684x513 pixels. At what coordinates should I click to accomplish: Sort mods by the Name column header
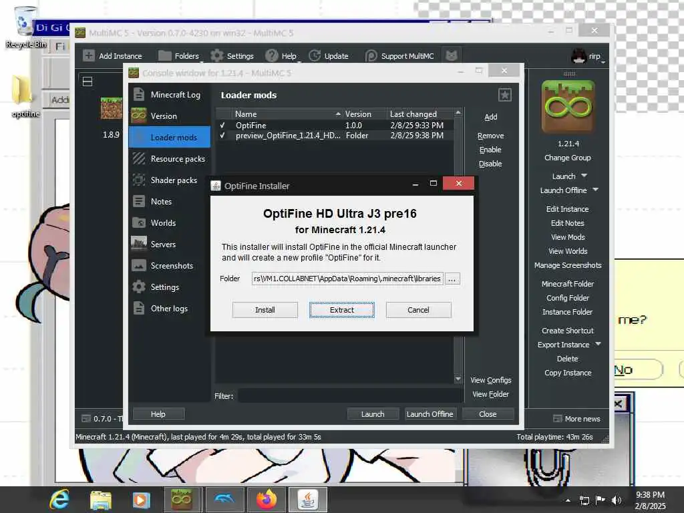click(x=287, y=114)
